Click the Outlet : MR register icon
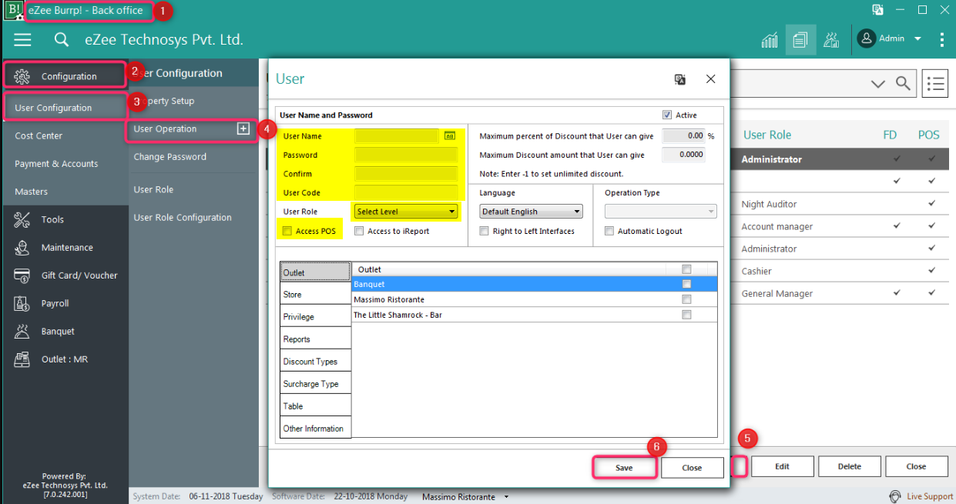The height and width of the screenshot is (504, 956). 22,359
